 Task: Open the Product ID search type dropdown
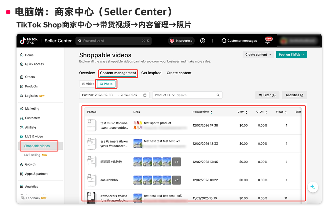coord(165,95)
